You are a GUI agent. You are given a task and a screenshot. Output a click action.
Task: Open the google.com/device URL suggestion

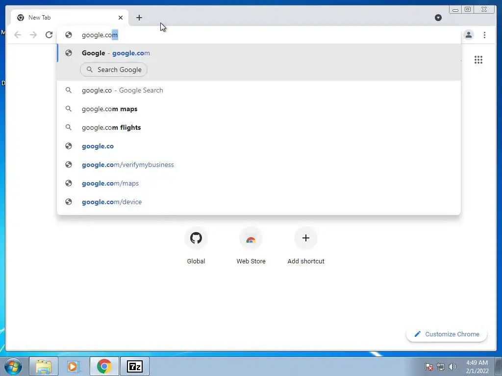[259, 201]
